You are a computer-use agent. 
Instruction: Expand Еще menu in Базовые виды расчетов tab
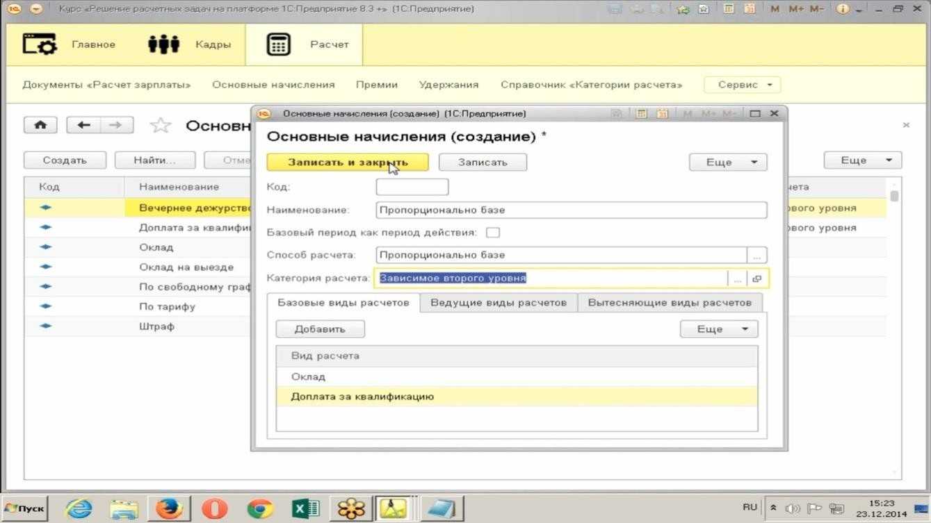(x=719, y=329)
